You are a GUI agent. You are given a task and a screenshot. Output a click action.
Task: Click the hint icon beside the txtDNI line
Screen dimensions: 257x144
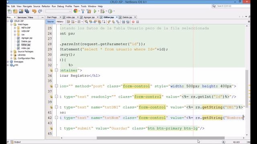pos(51,107)
